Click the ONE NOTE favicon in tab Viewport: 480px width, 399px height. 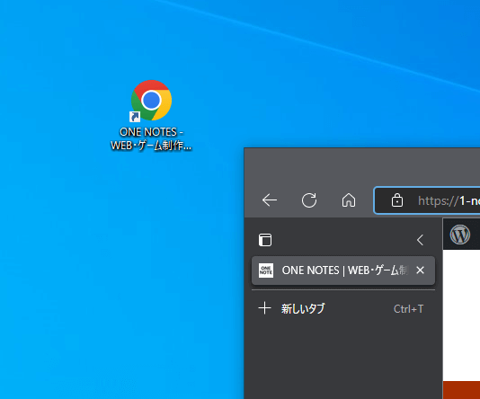click(x=266, y=270)
